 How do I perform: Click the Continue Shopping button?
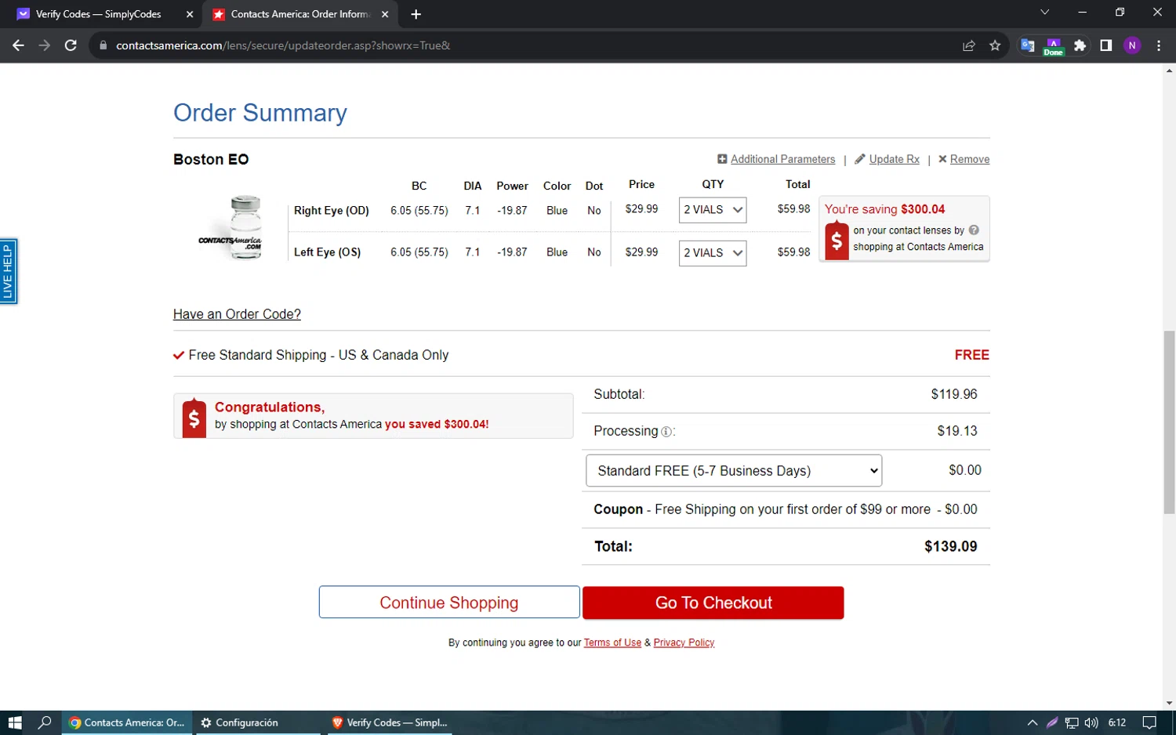click(449, 603)
